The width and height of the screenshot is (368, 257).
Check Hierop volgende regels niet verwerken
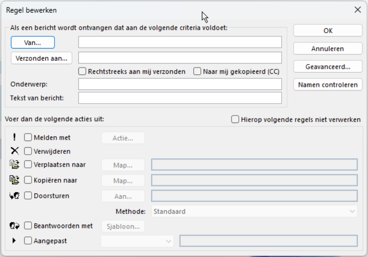tap(235, 119)
